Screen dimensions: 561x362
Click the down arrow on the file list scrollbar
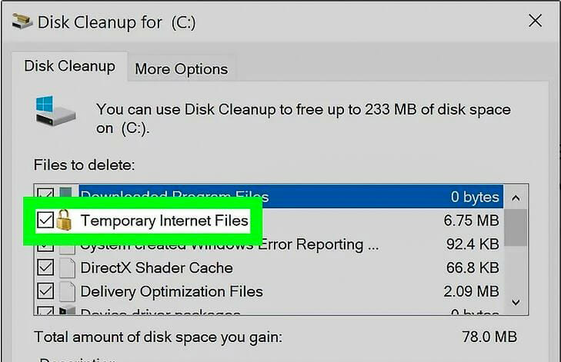click(x=516, y=303)
